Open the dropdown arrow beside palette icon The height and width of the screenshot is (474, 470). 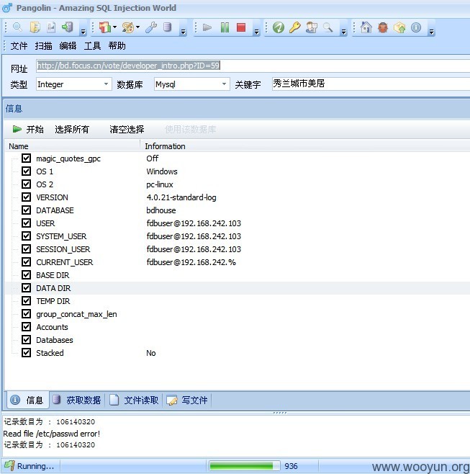pyautogui.click(x=137, y=27)
